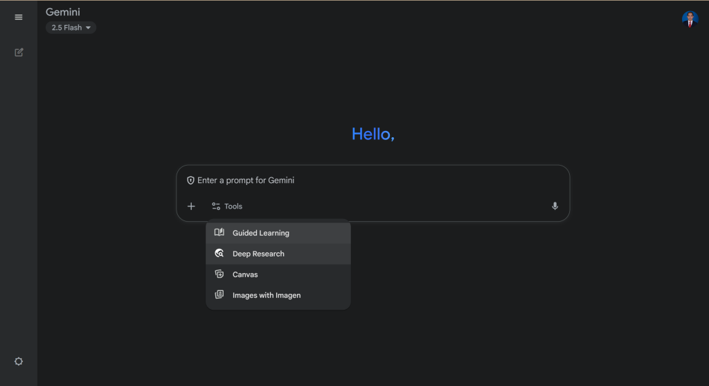Pick Images with Imagen menu option

coord(278,295)
